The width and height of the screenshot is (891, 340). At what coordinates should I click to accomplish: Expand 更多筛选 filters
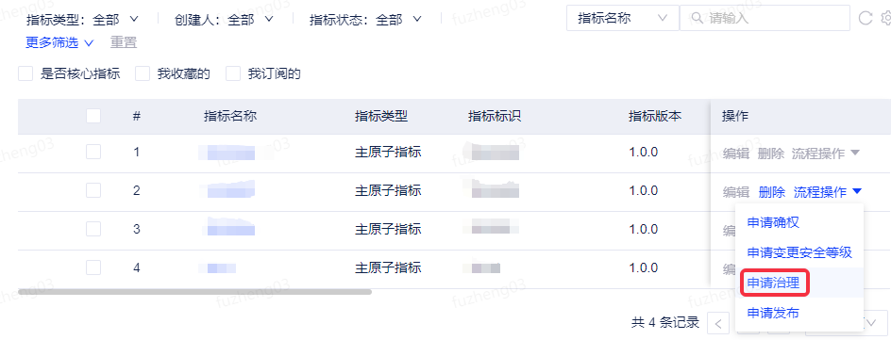click(59, 42)
